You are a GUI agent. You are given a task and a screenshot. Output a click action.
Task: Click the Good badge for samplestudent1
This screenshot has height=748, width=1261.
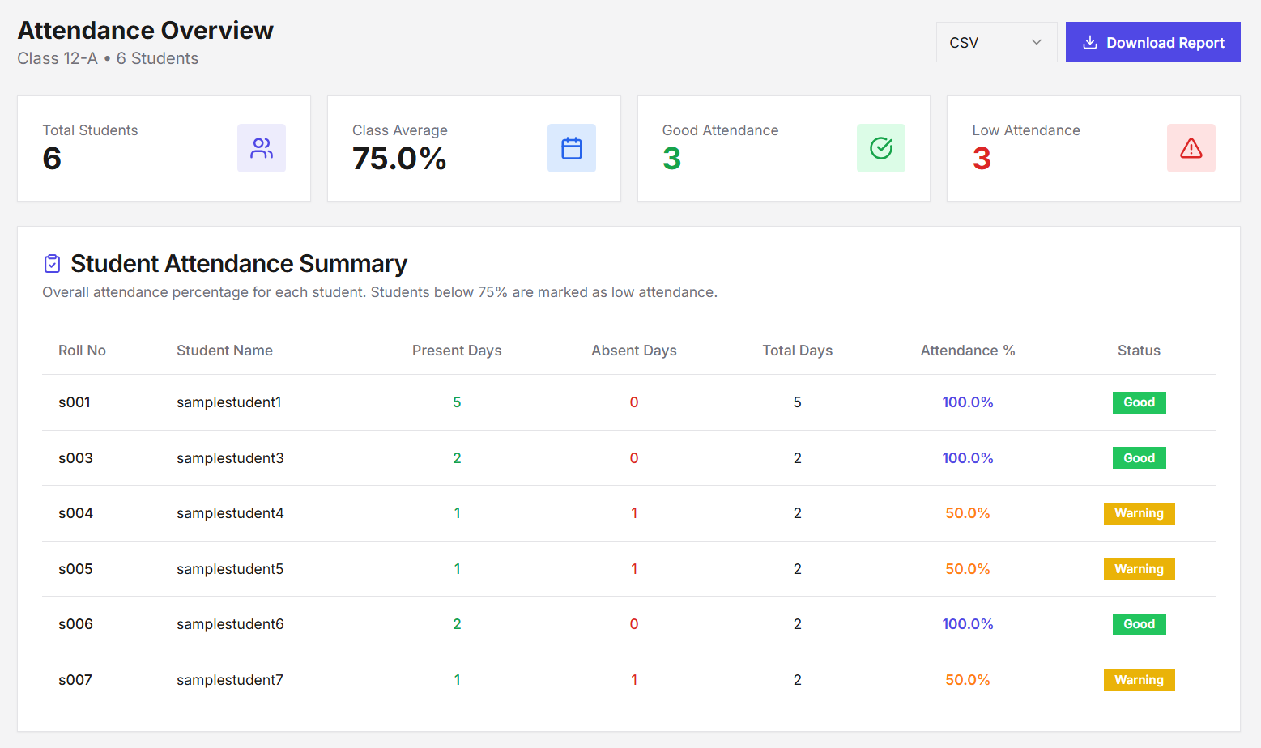[1139, 402]
